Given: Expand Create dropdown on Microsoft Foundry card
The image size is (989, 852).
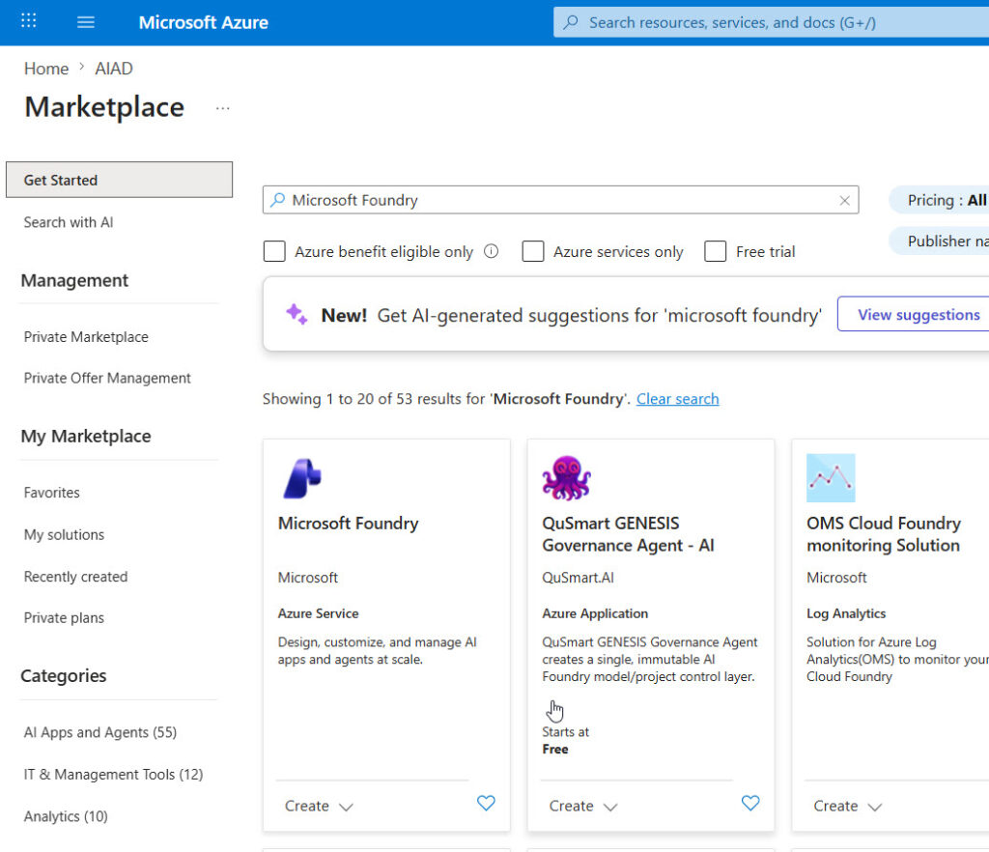Looking at the screenshot, I should coord(319,806).
